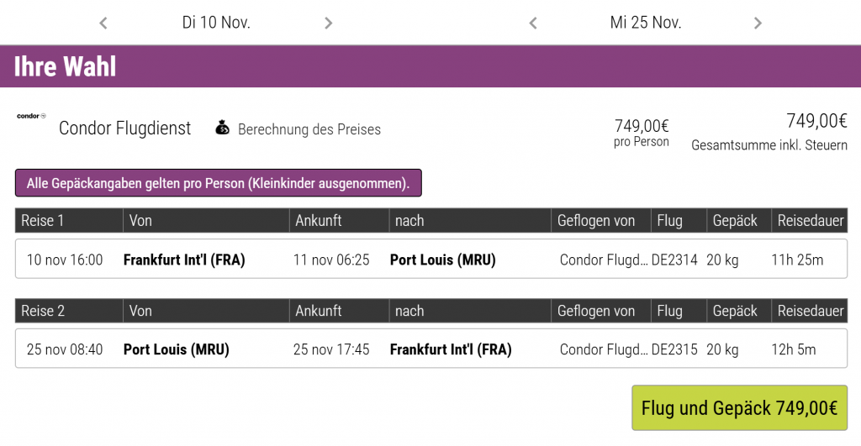Click next day arrow after Di 10 Nov.

pos(329,24)
